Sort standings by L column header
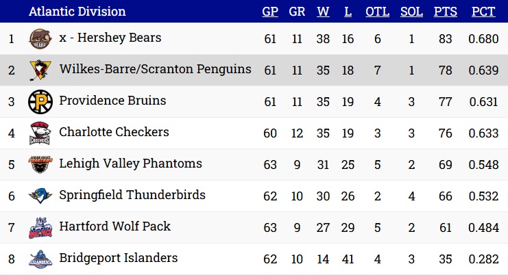 tap(348, 12)
